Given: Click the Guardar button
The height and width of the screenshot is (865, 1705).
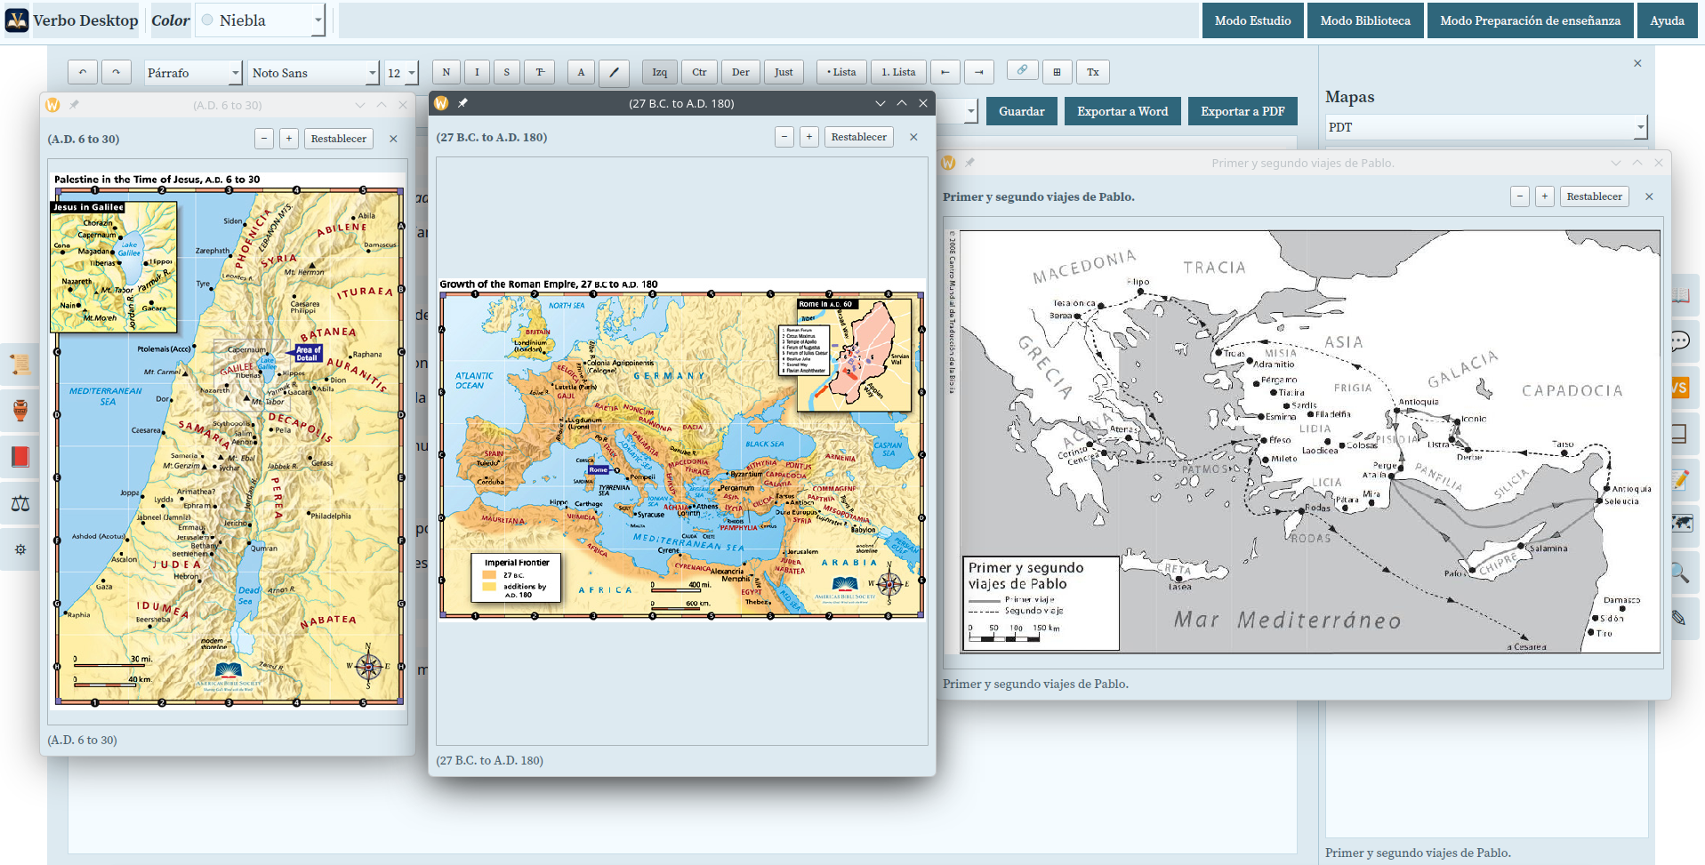Looking at the screenshot, I should click(1021, 111).
